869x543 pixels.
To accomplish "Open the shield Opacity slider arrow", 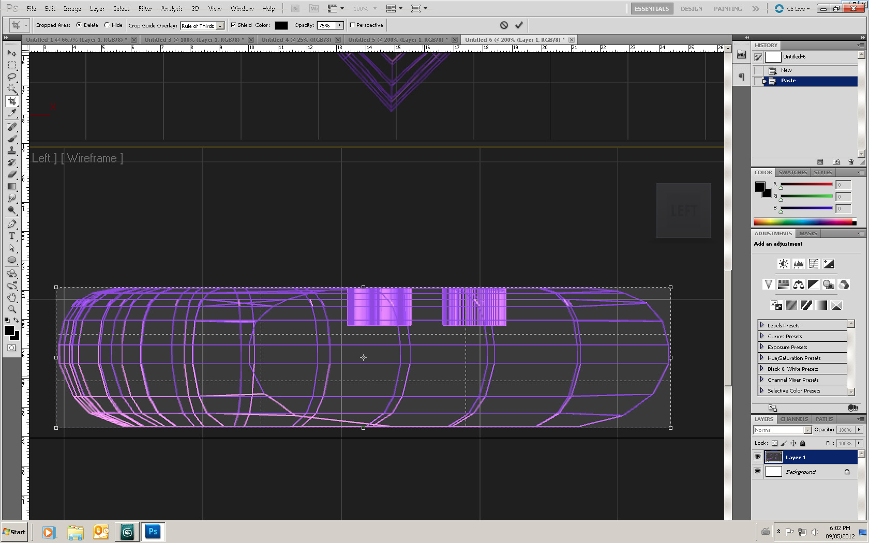I will click(340, 25).
